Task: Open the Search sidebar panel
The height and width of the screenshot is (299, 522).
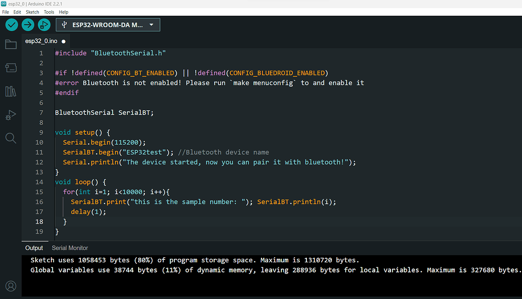Action: (11, 138)
